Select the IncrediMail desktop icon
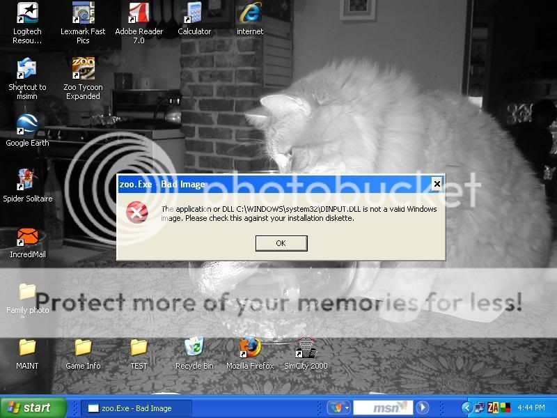Image resolution: width=557 pixels, height=418 pixels. pyautogui.click(x=27, y=237)
